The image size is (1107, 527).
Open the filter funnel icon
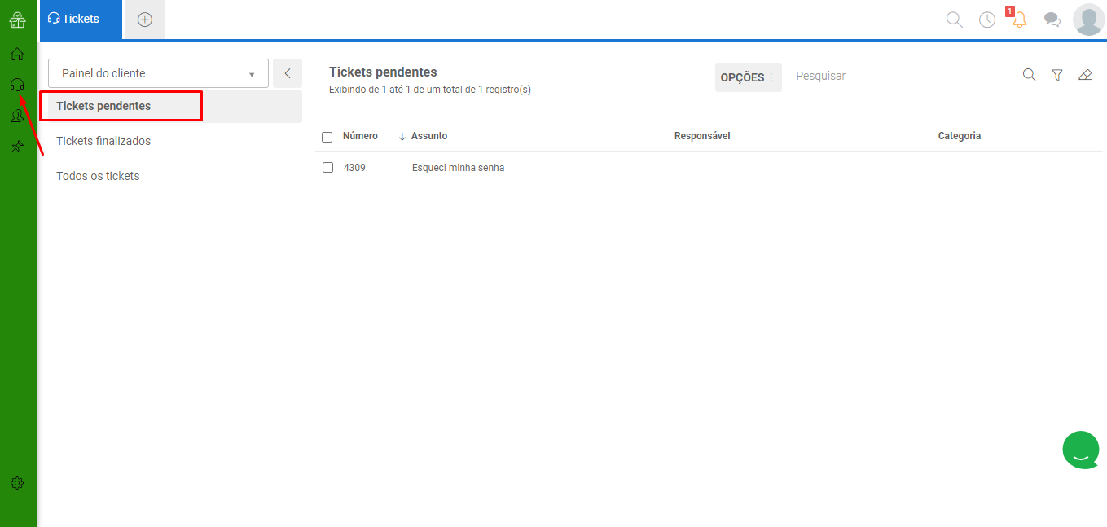coord(1057,75)
